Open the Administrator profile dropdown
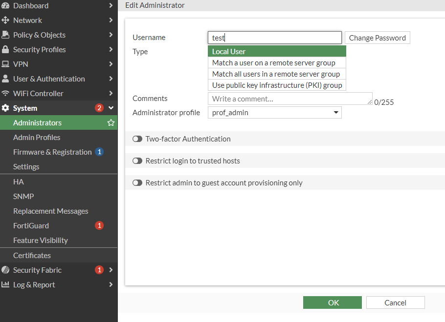The width and height of the screenshot is (445, 322). click(275, 113)
